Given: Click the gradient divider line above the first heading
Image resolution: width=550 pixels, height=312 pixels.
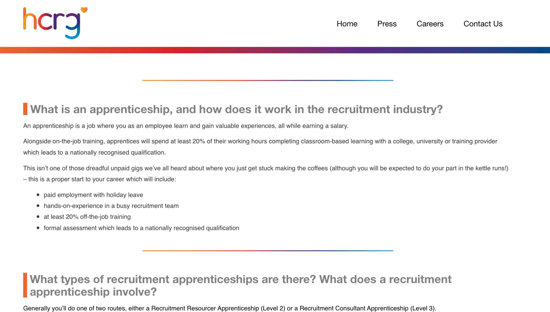Looking at the screenshot, I should (268, 80).
